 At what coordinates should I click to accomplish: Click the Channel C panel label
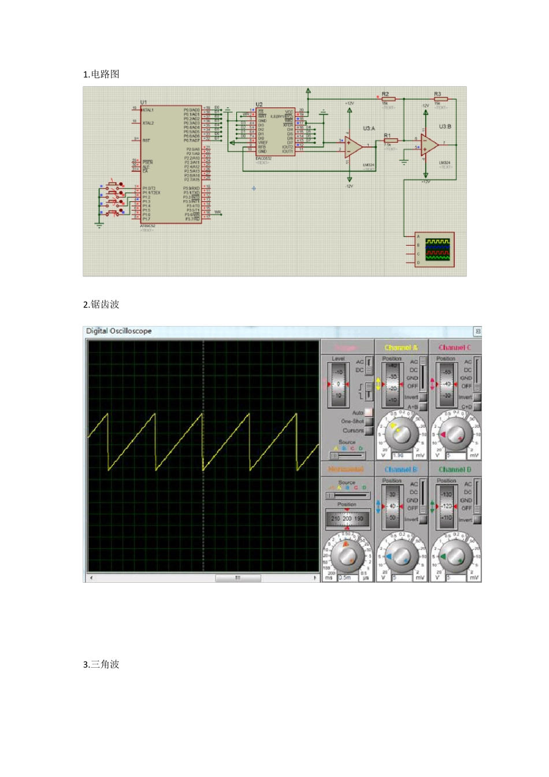click(x=454, y=347)
